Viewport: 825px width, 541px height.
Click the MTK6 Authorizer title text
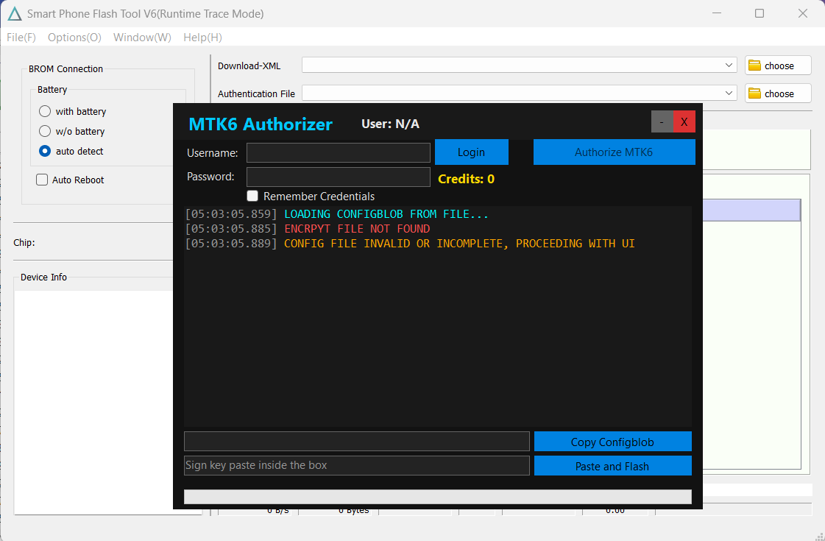(x=261, y=124)
